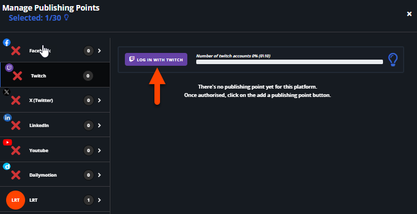Expand the Dailymotion platform chevron
The image size is (417, 214).
point(99,175)
